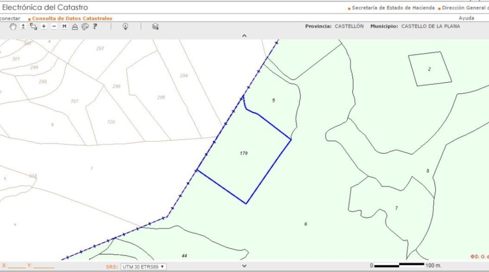489x272 pixels.
Task: Click the location info pin icon
Action: tap(126, 27)
